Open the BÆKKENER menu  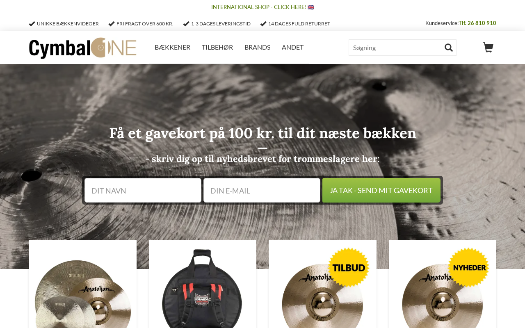click(x=172, y=47)
